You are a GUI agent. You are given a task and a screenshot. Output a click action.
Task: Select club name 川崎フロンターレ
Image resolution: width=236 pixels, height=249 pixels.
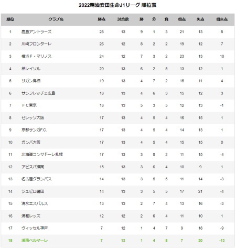tap(37, 44)
